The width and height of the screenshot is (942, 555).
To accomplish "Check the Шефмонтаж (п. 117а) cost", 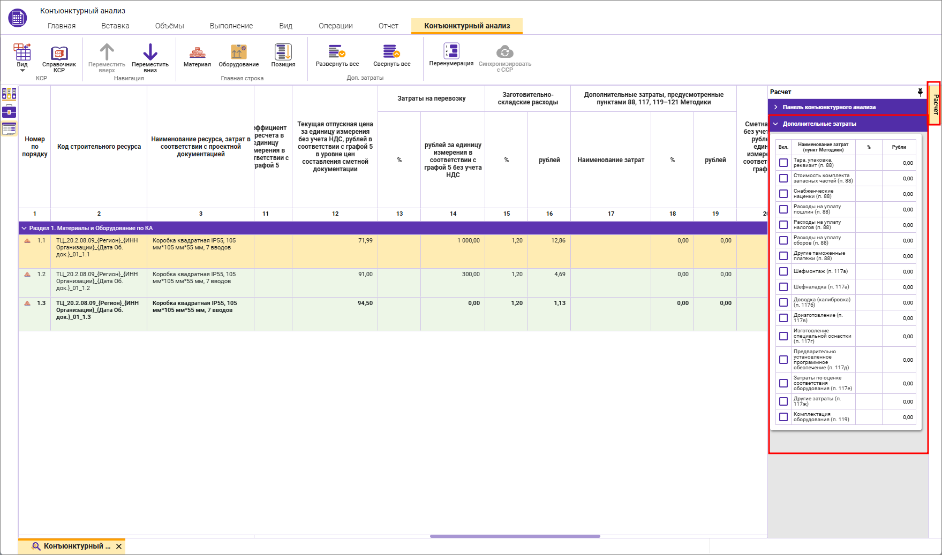I will [783, 271].
